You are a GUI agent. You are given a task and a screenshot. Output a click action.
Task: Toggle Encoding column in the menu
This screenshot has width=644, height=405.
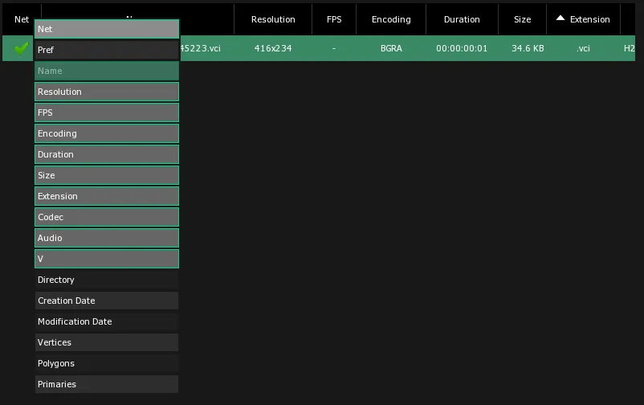pos(107,133)
